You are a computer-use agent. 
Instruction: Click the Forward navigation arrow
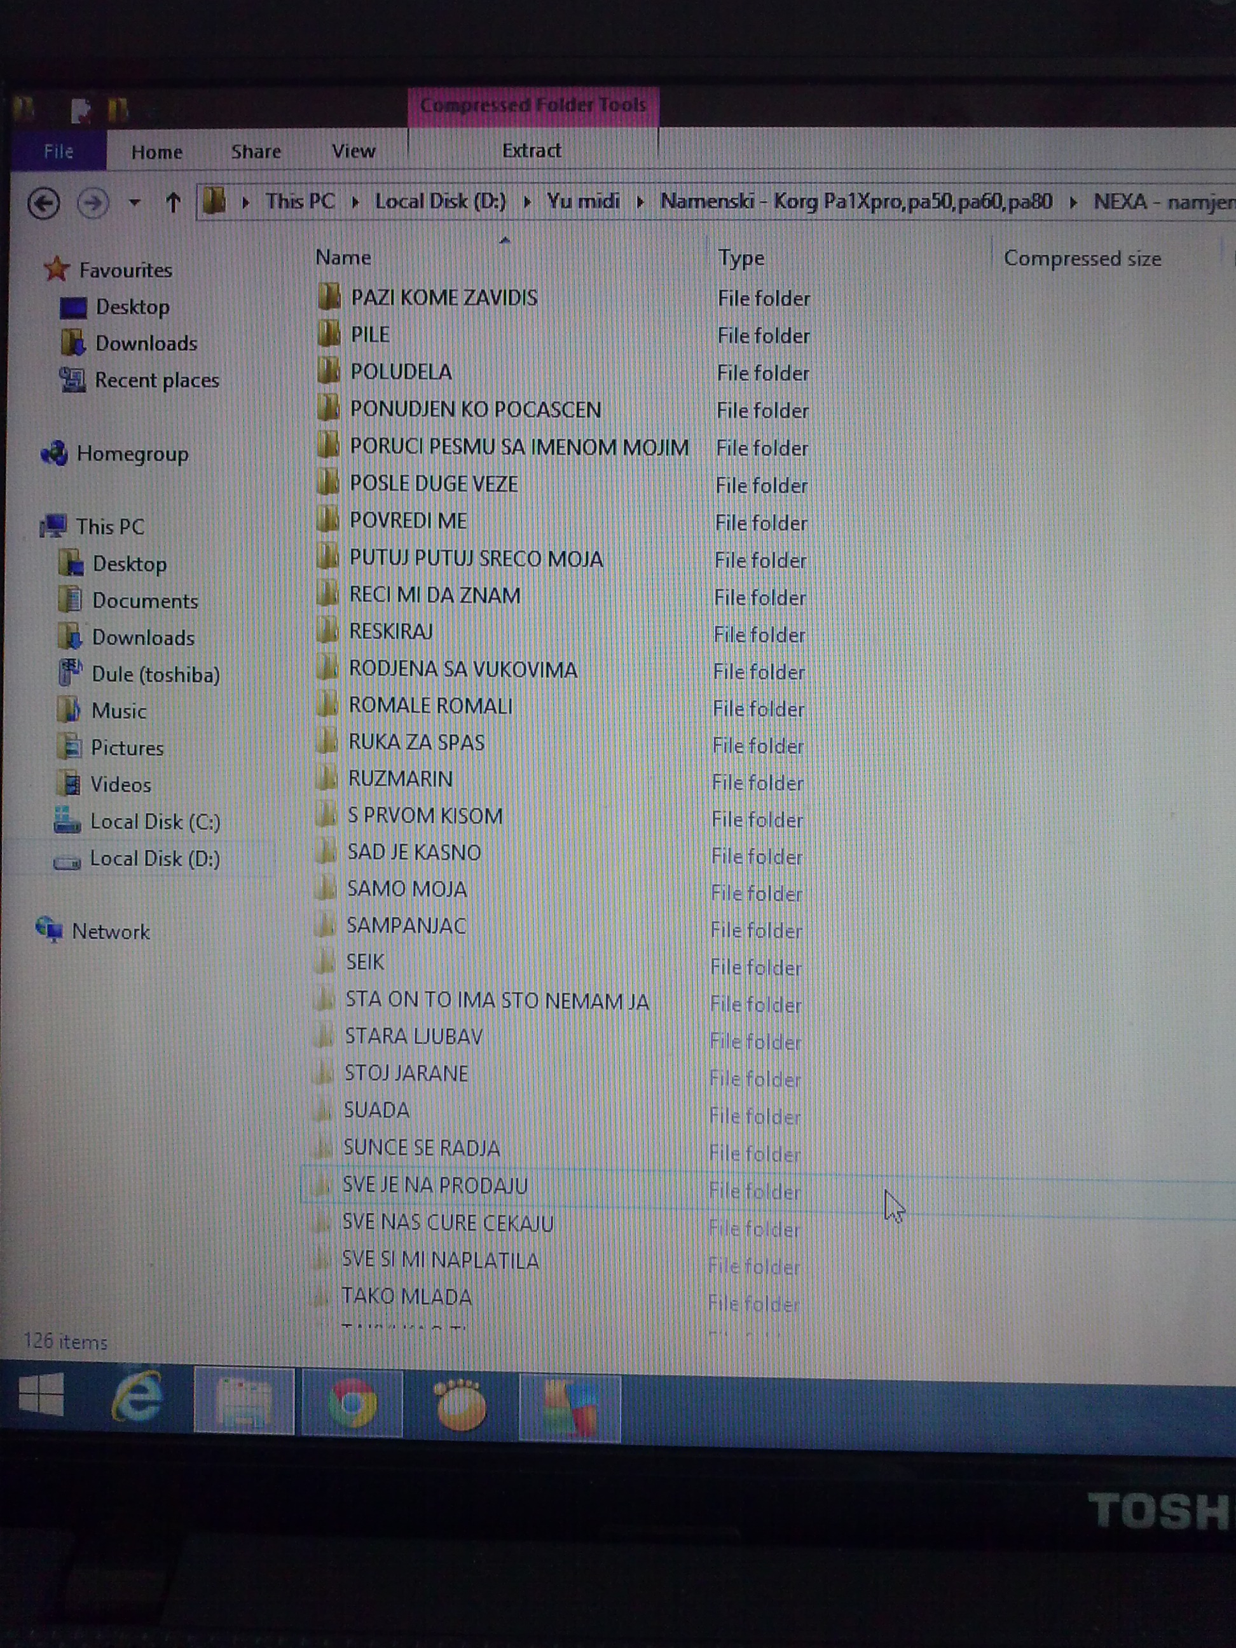click(x=93, y=203)
